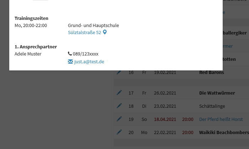Click the date 19.02.2021 for Red Barons
This screenshot has width=249, height=149.
click(x=165, y=72)
